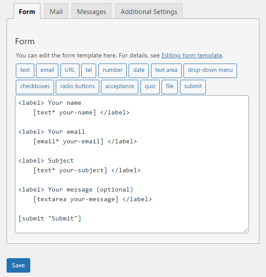Insert a text area tag

[x=166, y=71]
